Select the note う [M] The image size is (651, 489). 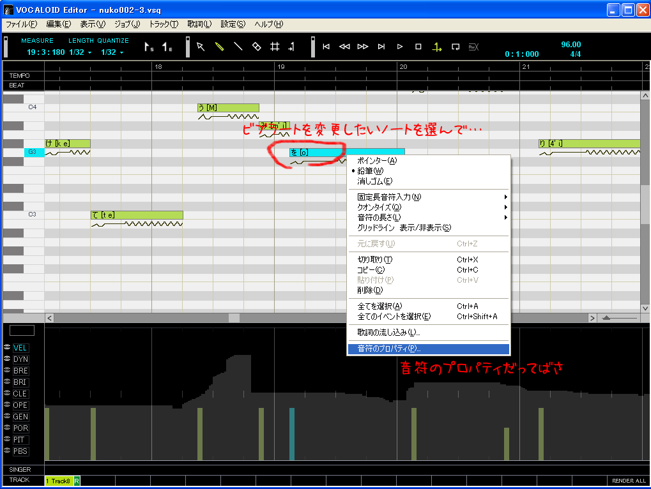228,108
